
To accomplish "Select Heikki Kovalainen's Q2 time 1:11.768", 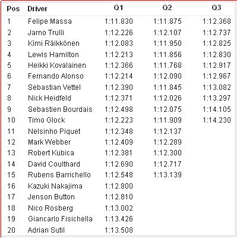I will pos(168,65).
